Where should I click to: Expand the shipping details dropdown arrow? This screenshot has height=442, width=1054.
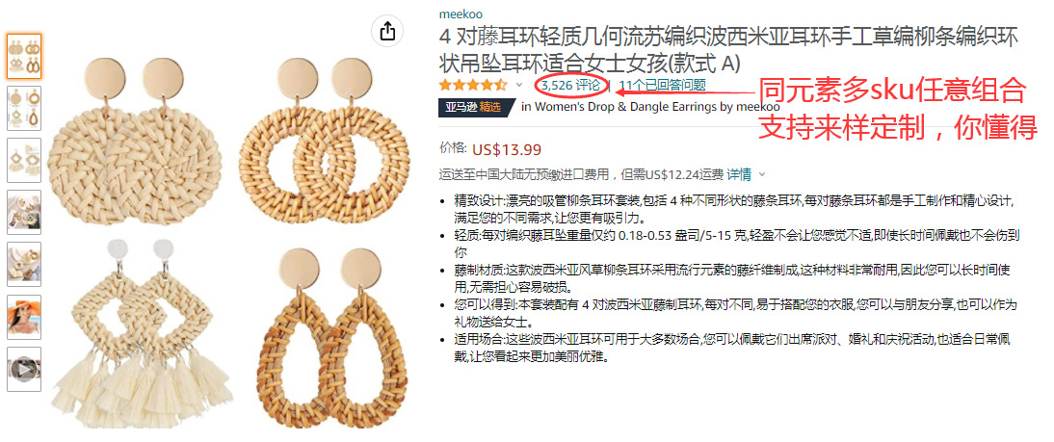pos(761,174)
